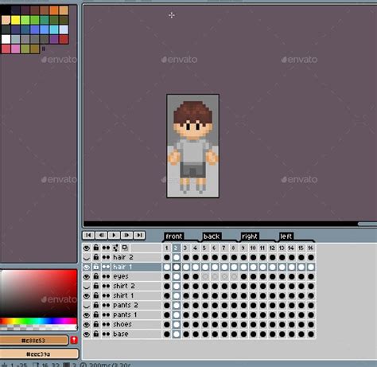This screenshot has height=367, width=377.
Task: Click the onion skin icon in timeline header
Action: (x=115, y=248)
